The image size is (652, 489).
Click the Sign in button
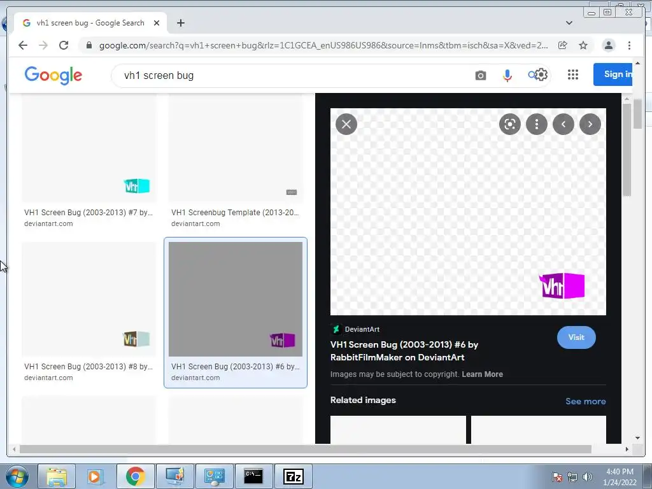613,74
